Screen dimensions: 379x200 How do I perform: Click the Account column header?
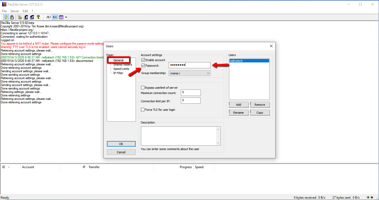click(40, 167)
